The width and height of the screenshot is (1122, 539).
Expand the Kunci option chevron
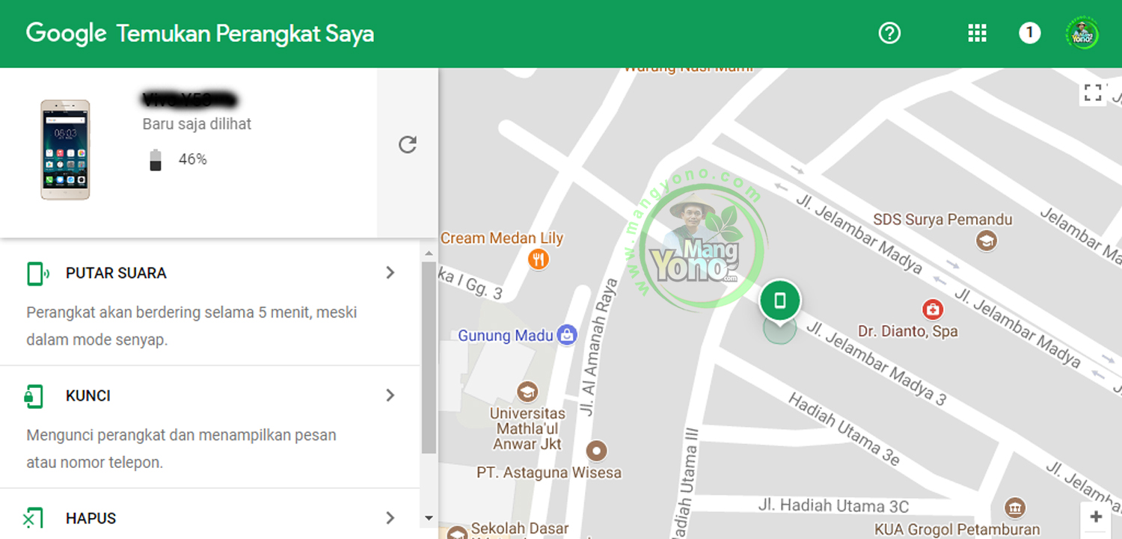pyautogui.click(x=390, y=395)
